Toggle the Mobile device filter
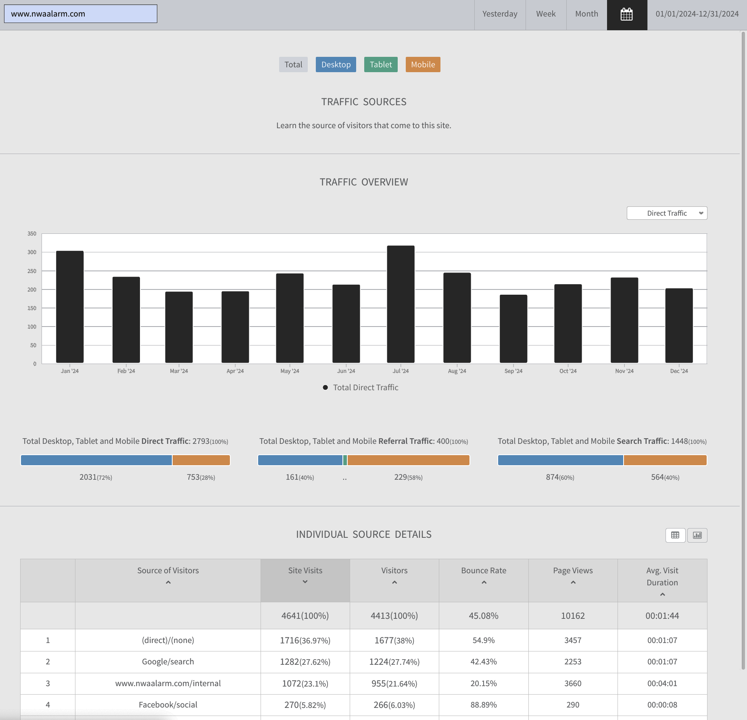This screenshot has width=747, height=720. tap(423, 65)
